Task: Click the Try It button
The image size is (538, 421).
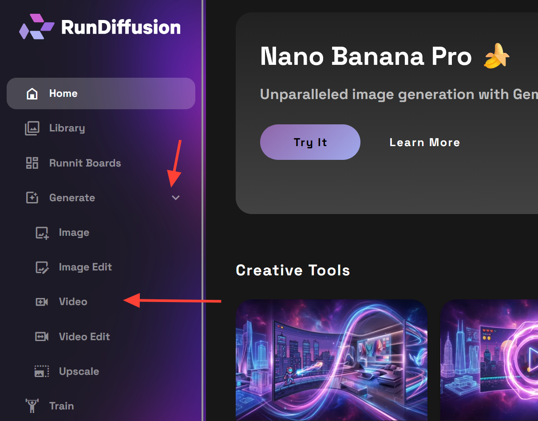Action: [310, 142]
